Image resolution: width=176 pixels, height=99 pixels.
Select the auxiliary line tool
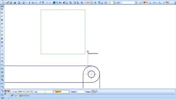click(x=2, y=54)
